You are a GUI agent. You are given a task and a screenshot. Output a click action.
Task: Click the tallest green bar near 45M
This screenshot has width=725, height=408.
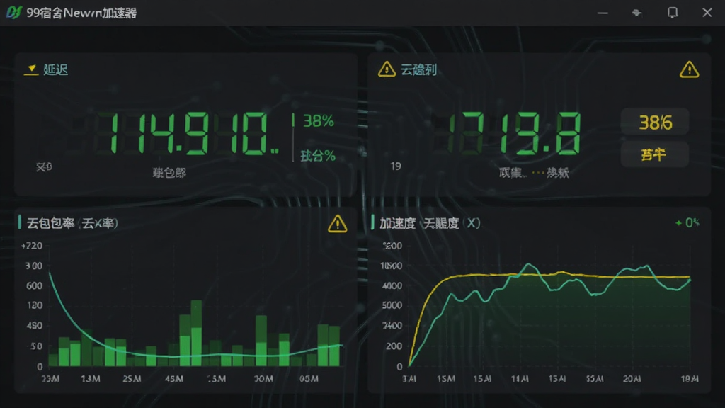(196, 333)
